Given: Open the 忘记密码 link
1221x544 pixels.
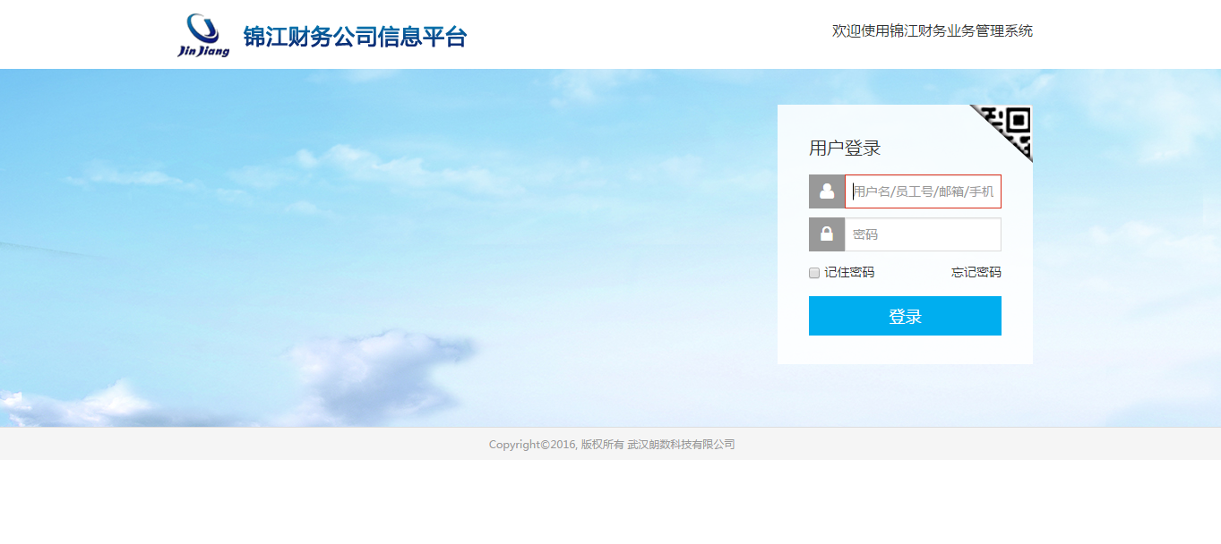Looking at the screenshot, I should pyautogui.click(x=976, y=273).
